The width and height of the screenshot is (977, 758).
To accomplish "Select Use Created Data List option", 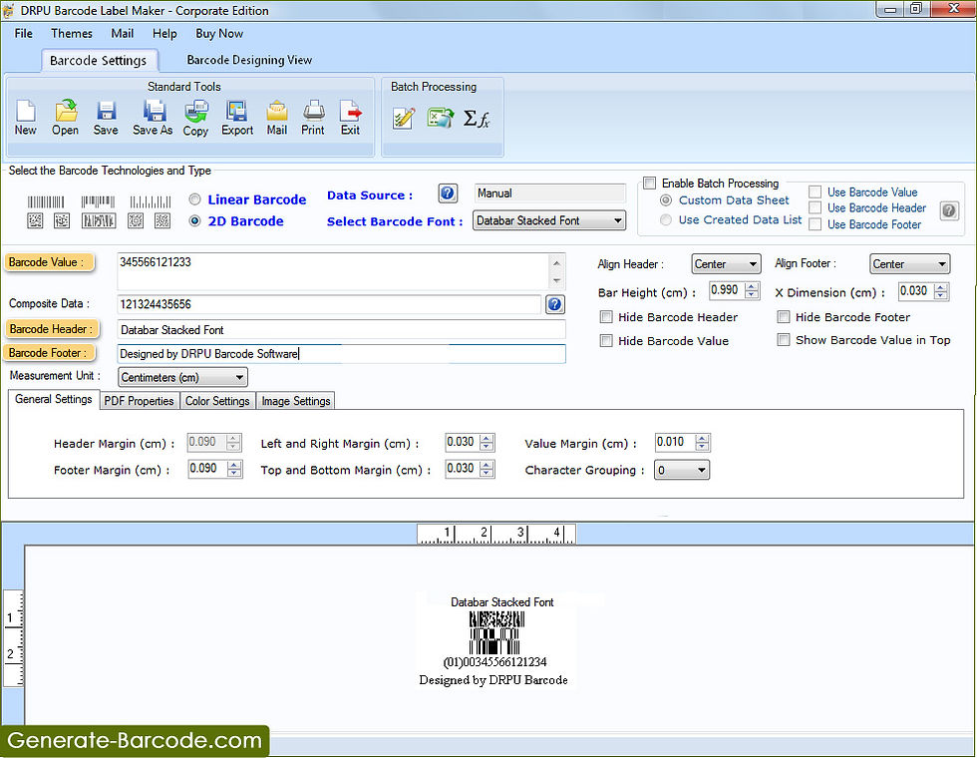I will 666,220.
